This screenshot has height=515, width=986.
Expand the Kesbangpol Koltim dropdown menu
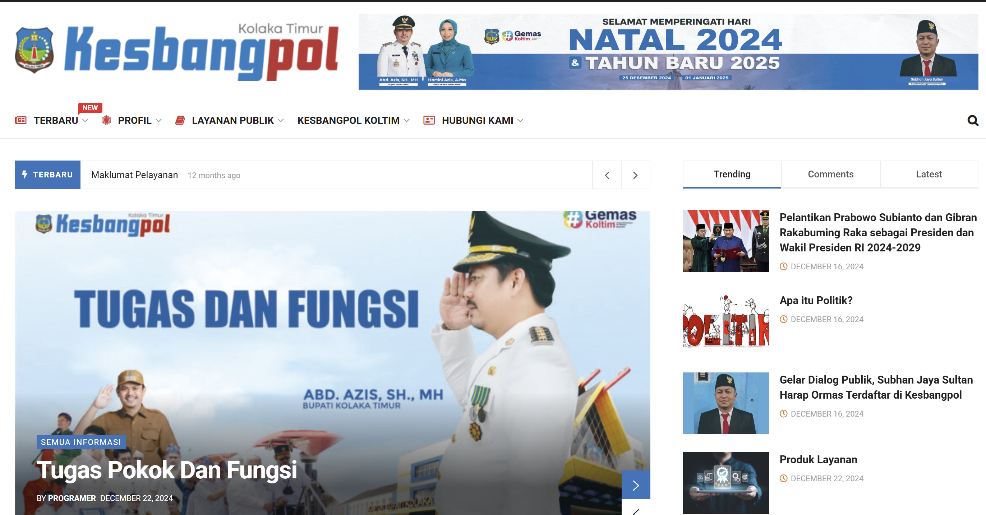pyautogui.click(x=406, y=121)
